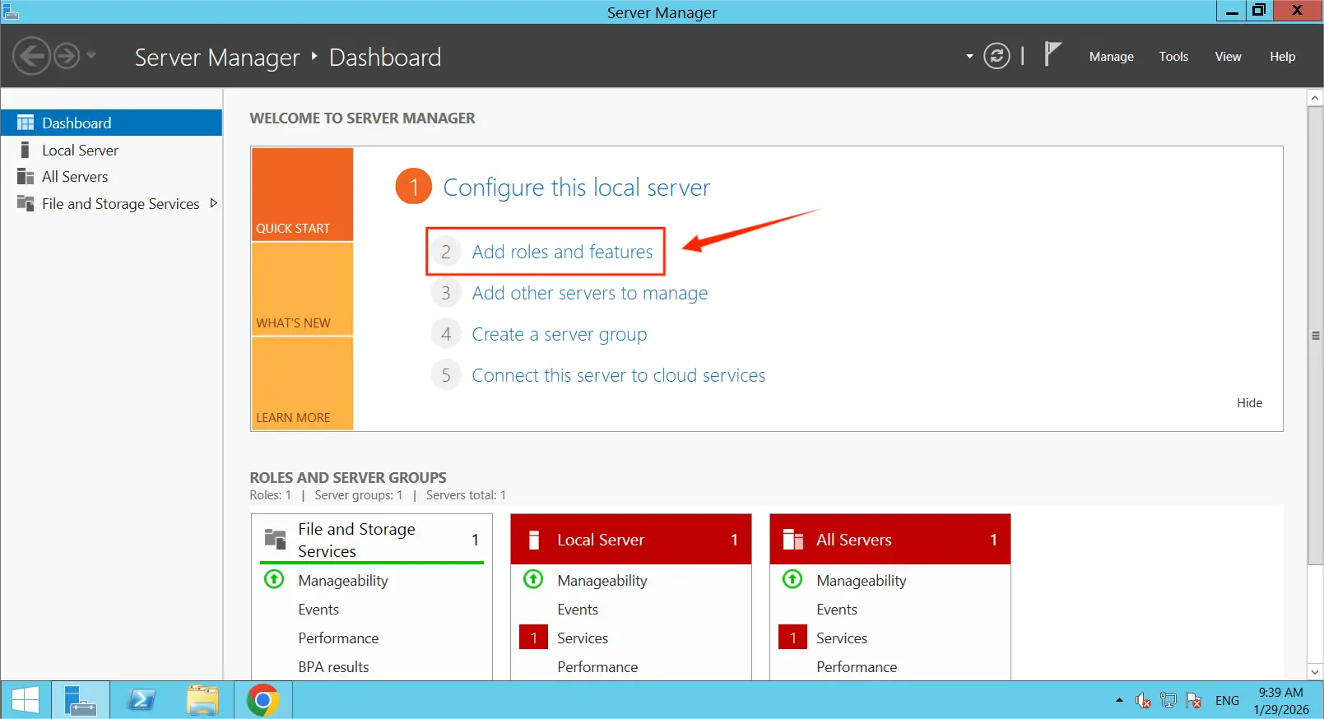1324x719 pixels.
Task: Open the Tools menu
Action: 1173,57
